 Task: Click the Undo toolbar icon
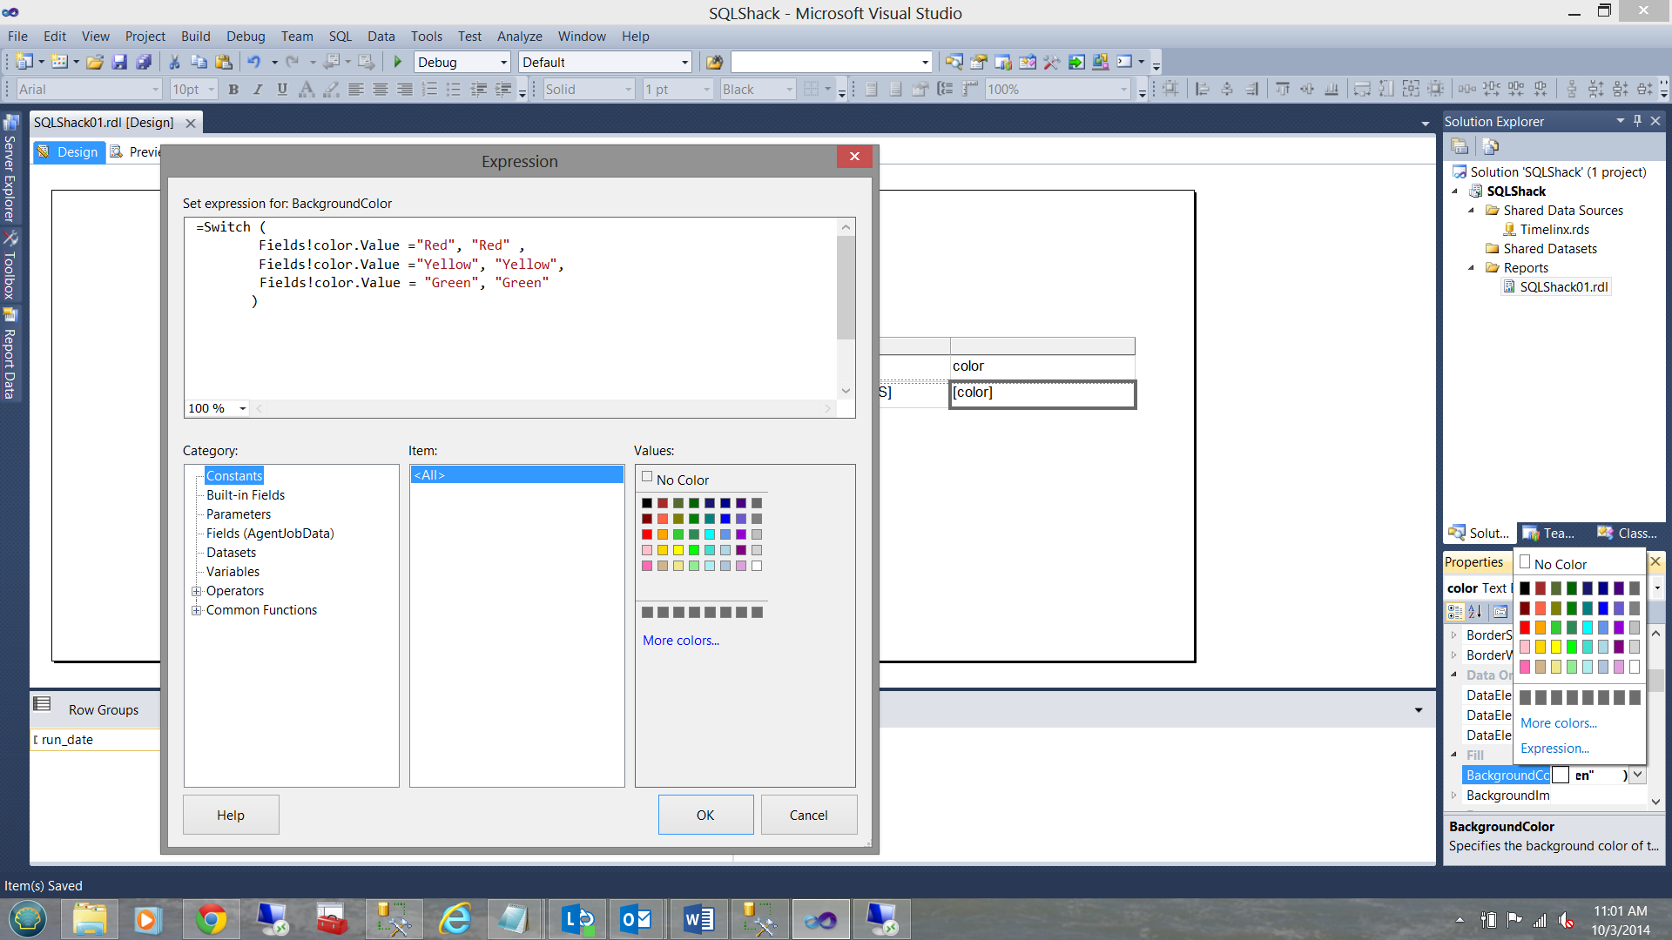(x=253, y=62)
